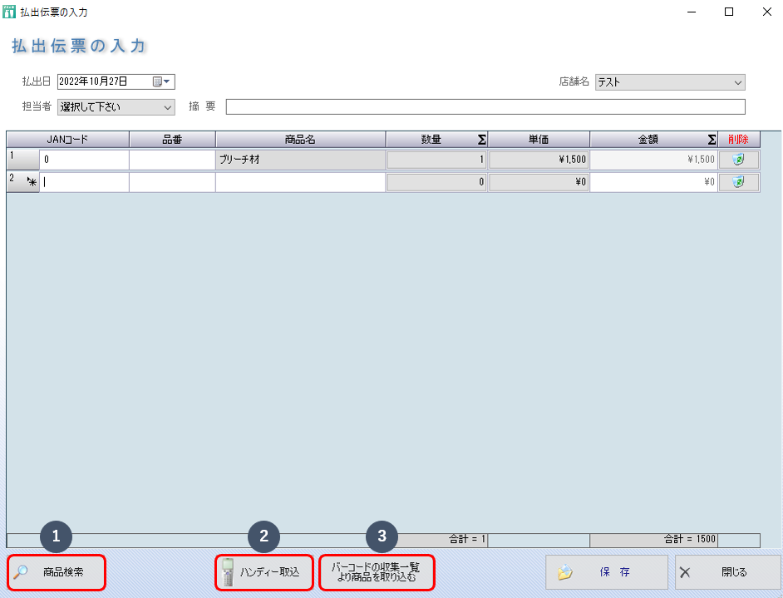Image resolution: width=783 pixels, height=598 pixels.
Task: Click the sigma icon in 数量 column header
Action: click(481, 140)
